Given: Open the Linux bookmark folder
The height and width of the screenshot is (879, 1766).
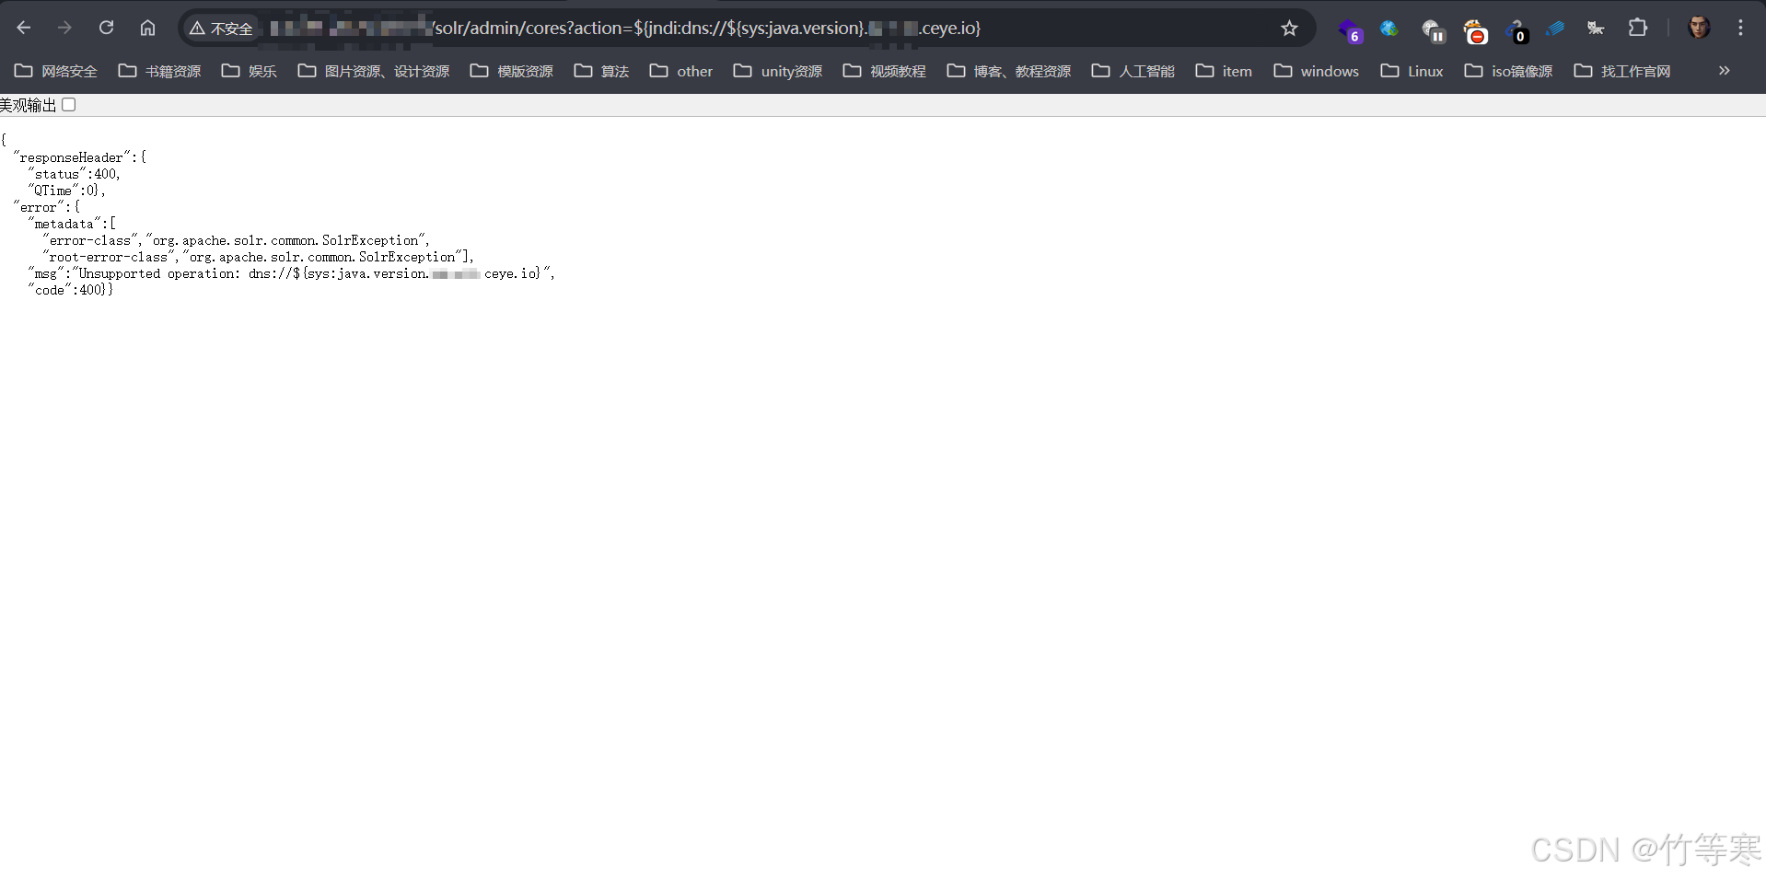Looking at the screenshot, I should (1412, 71).
